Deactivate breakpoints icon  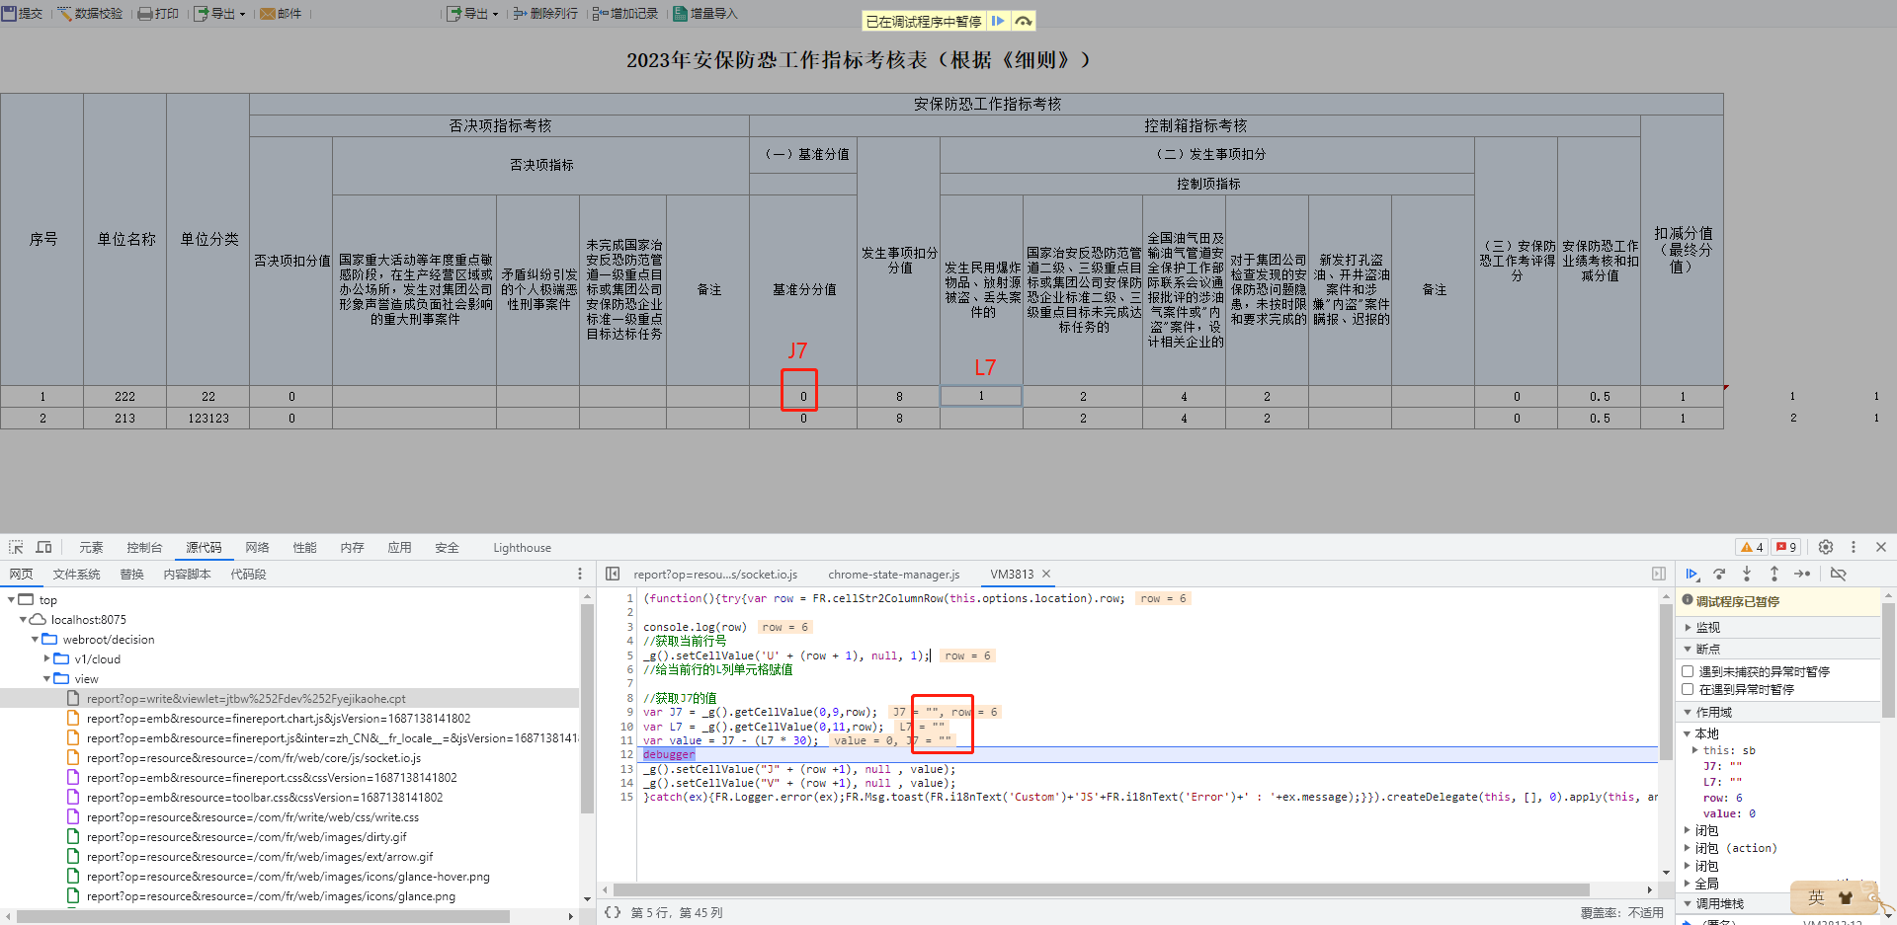1838,574
